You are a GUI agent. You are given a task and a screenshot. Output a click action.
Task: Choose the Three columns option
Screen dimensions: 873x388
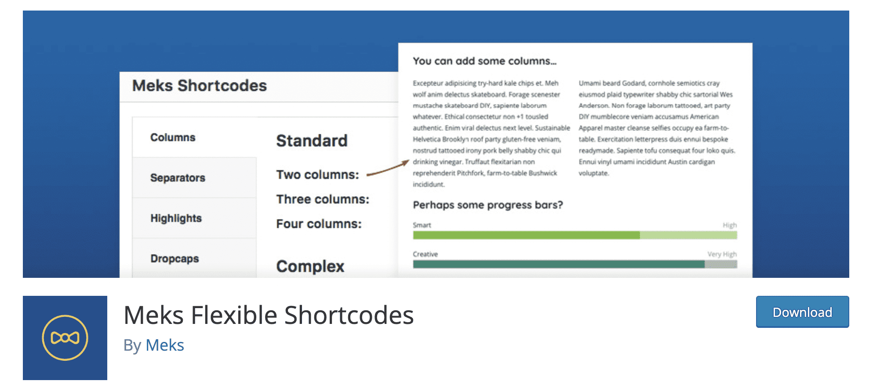(323, 199)
